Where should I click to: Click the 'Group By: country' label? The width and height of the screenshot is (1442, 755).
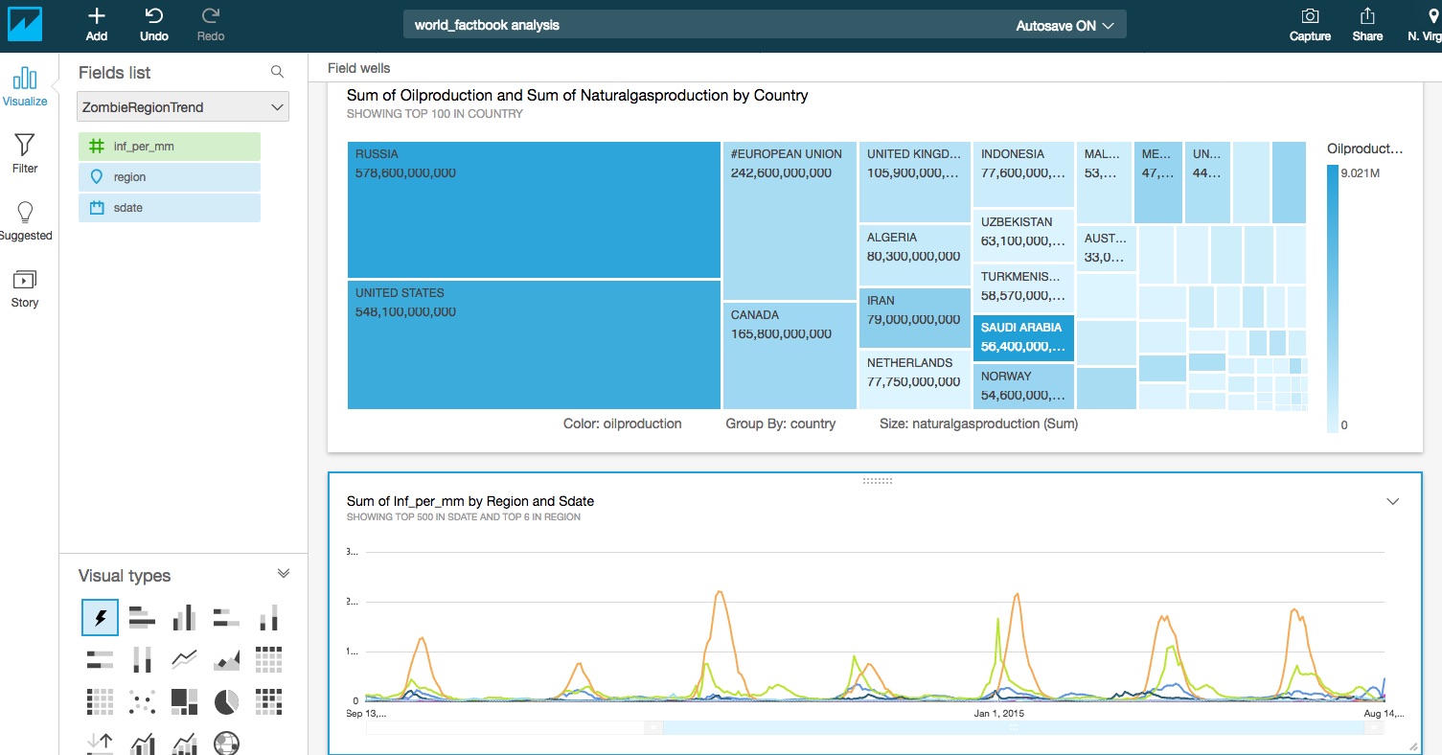tap(781, 423)
